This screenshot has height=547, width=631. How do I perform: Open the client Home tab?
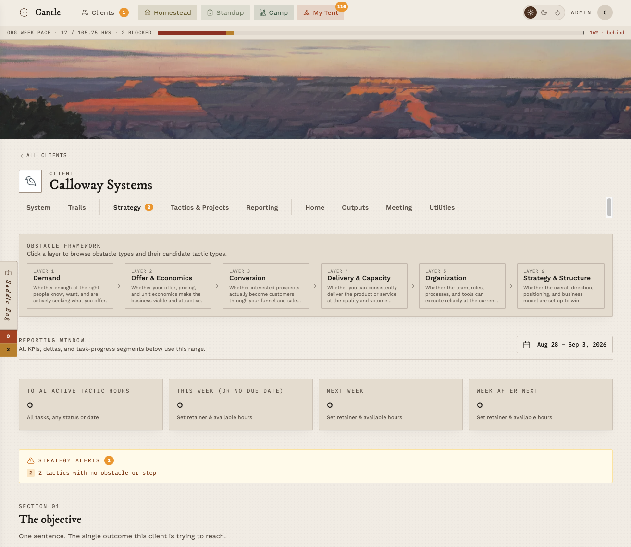click(315, 208)
